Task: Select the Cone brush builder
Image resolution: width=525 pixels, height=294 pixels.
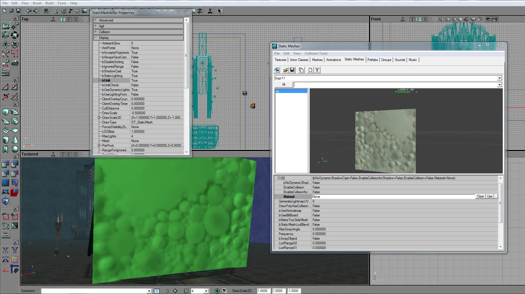Action: [x=15, y=140]
